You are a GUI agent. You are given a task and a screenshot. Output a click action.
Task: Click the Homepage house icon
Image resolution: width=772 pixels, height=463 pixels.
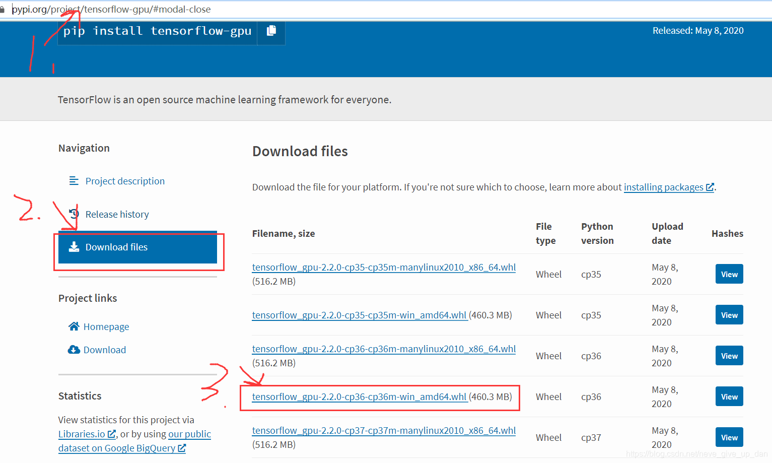pyautogui.click(x=74, y=326)
